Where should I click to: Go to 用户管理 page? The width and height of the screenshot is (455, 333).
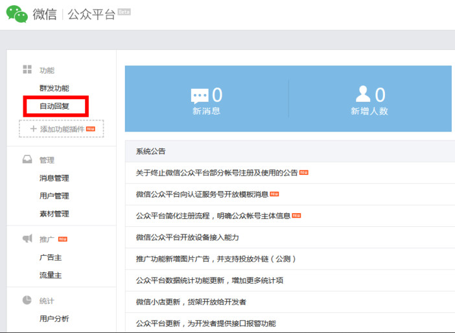tap(54, 196)
